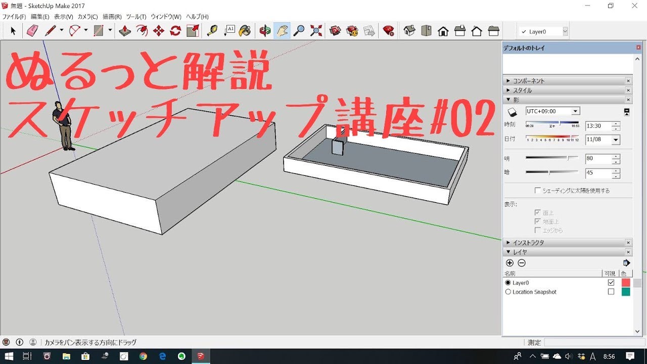This screenshot has width=647, height=364.
Task: Click the Add Layer plus icon
Action: [510, 263]
